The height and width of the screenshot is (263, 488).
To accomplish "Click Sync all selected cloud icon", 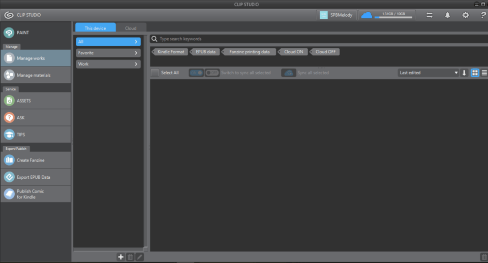I will (x=289, y=73).
